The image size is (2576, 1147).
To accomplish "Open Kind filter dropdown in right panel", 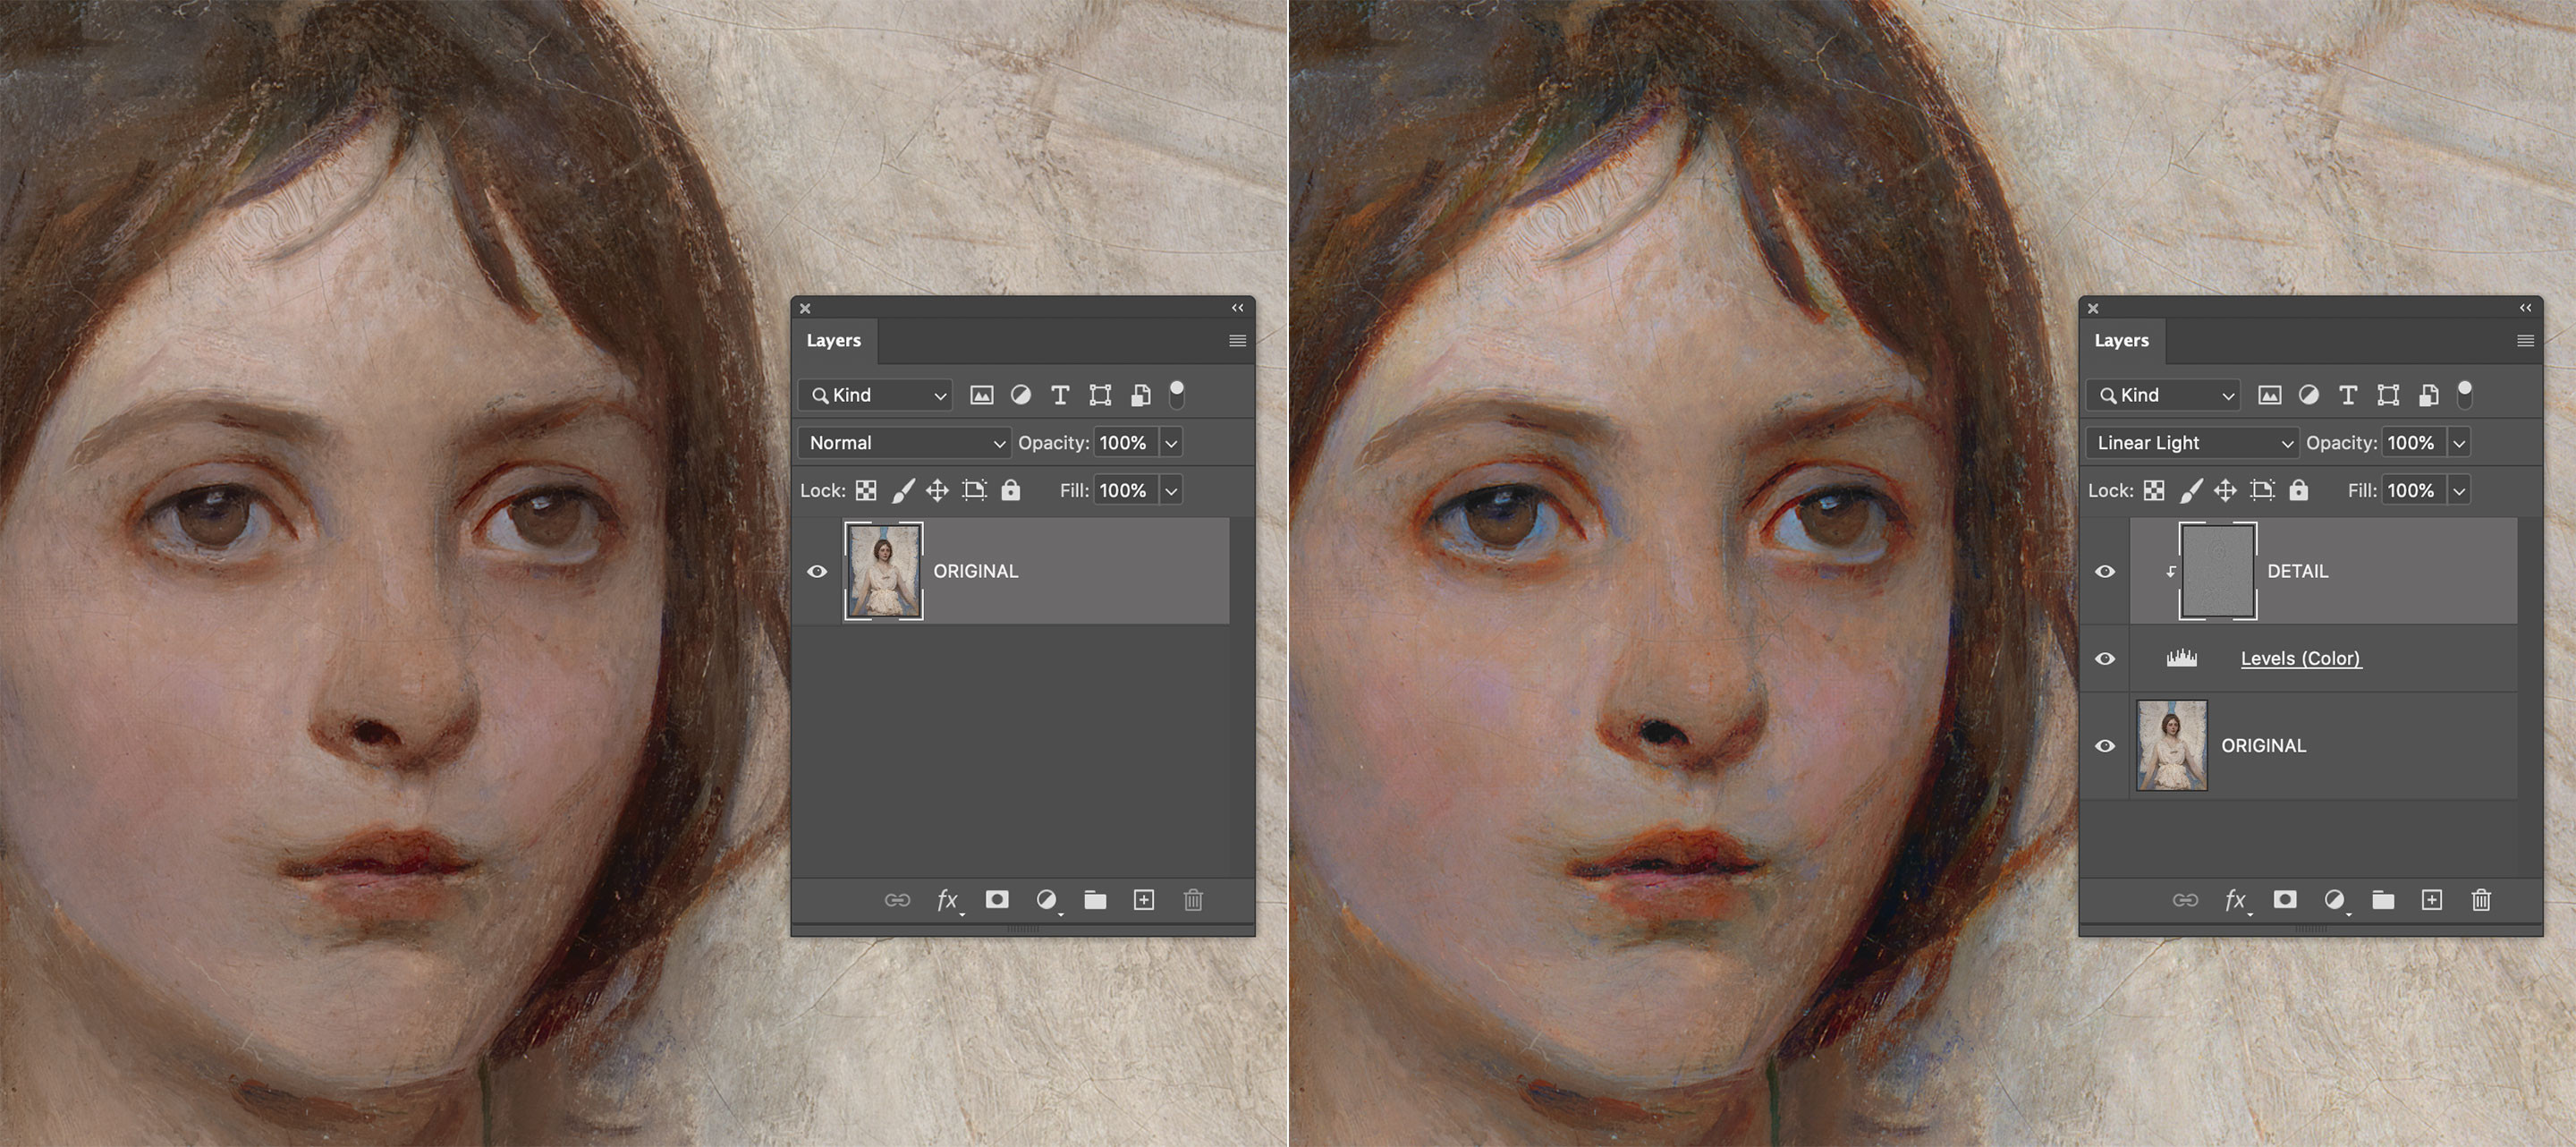I will point(2163,395).
